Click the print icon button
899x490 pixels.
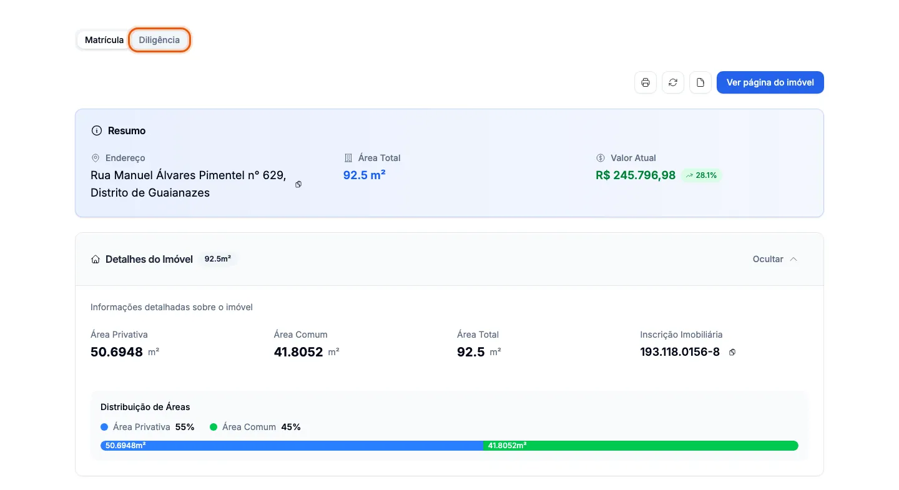coord(646,82)
